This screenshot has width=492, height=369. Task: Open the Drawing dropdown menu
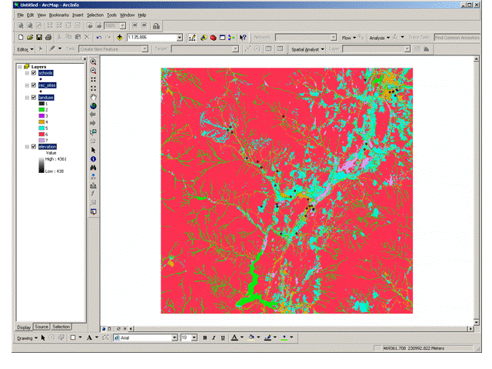click(28, 338)
